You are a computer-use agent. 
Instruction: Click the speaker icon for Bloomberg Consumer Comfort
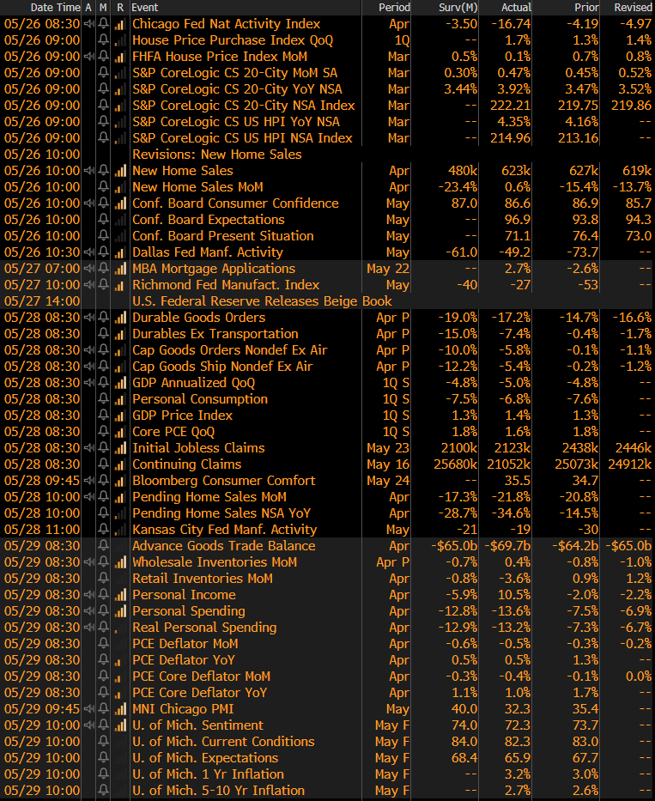[89, 481]
